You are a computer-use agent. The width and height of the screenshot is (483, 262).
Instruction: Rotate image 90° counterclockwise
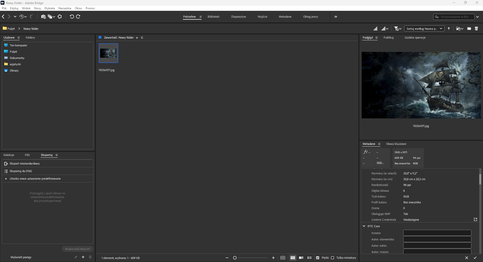pyautogui.click(x=72, y=17)
